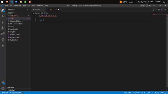168x94 pixels.
Task: Change indentation via Spaces: 4
Action: click(136, 93)
